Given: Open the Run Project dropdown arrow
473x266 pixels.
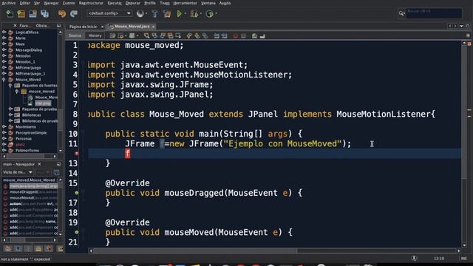Looking at the screenshot, I should [x=185, y=13].
